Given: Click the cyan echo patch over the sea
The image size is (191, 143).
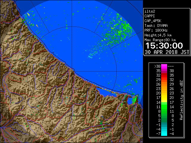Looking at the screenshot, I should tap(92, 55).
